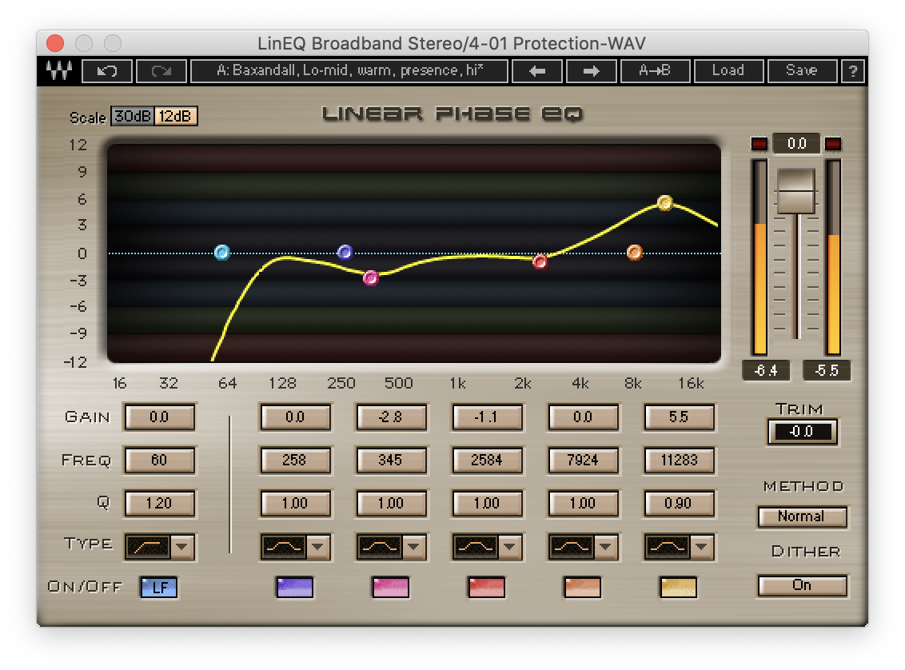Click the Trim value field
905x670 pixels.
pos(802,432)
